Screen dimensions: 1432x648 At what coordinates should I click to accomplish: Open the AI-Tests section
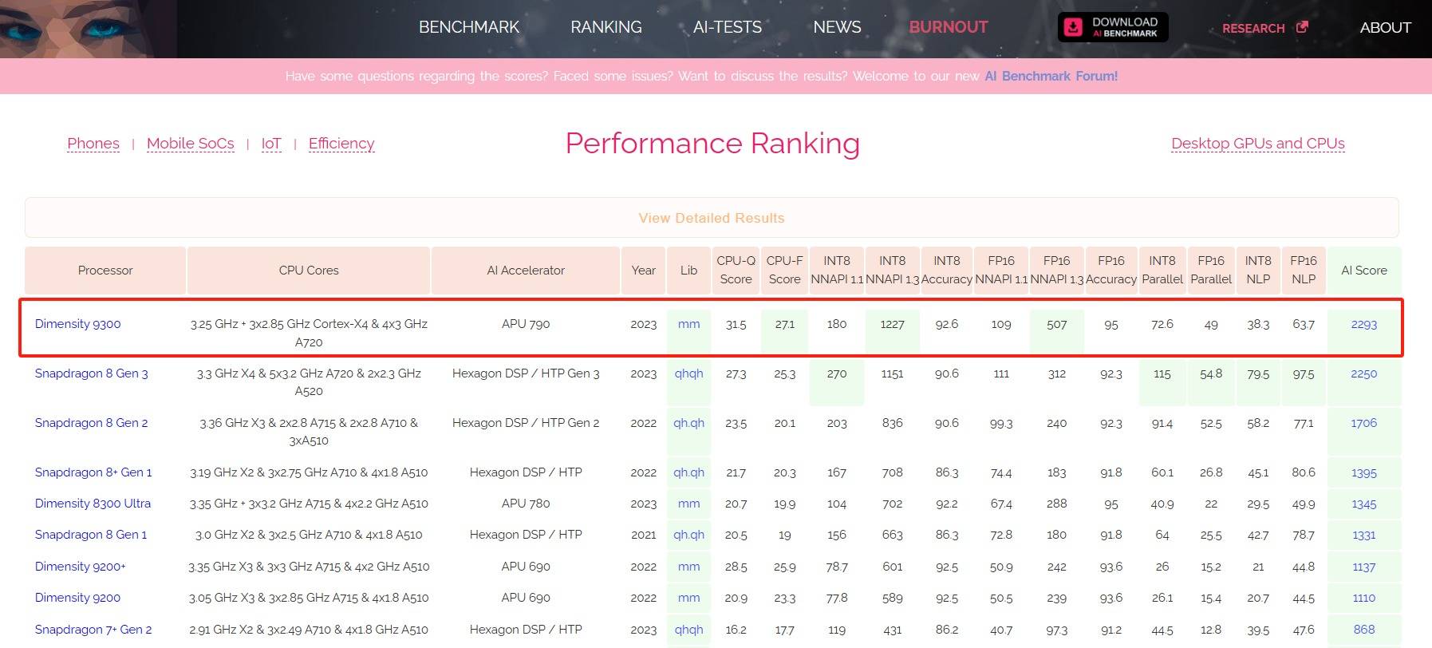727,27
